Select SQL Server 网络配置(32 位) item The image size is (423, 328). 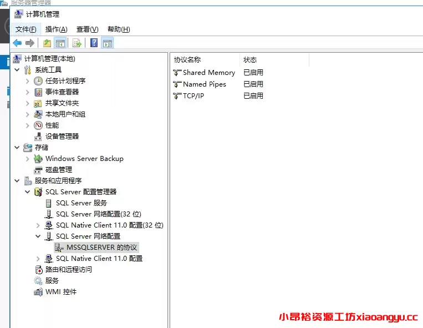pyautogui.click(x=99, y=214)
